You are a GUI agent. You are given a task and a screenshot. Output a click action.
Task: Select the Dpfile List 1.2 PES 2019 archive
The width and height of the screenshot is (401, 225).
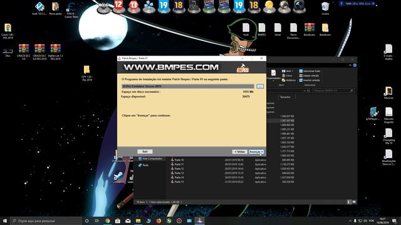coord(56,52)
